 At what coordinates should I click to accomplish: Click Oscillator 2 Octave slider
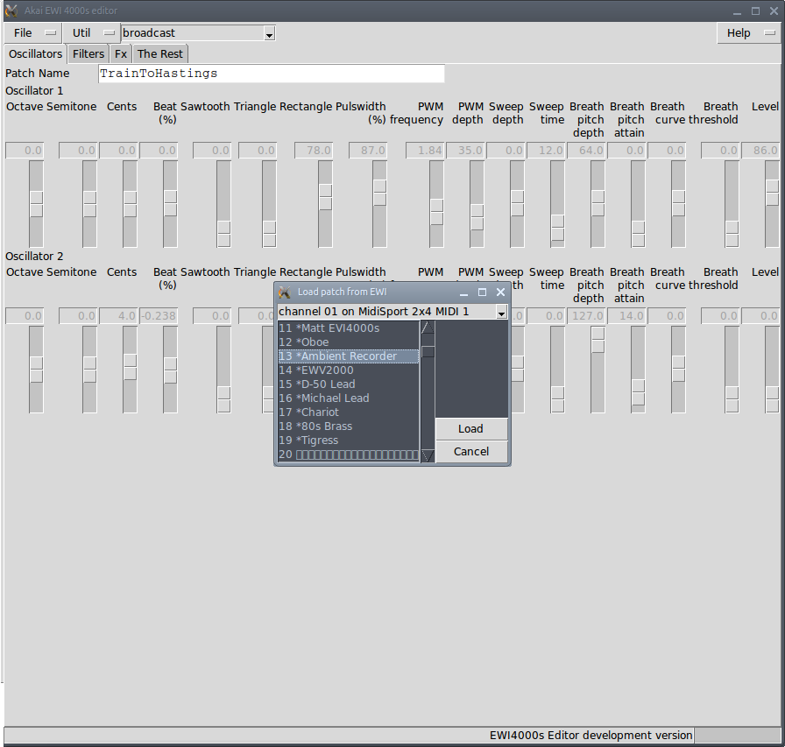pyautogui.click(x=36, y=370)
